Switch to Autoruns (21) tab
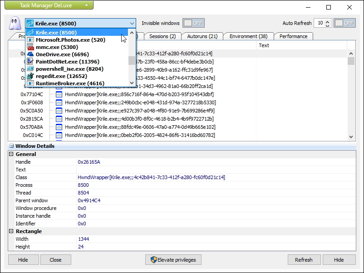364x273 pixels. (202, 36)
